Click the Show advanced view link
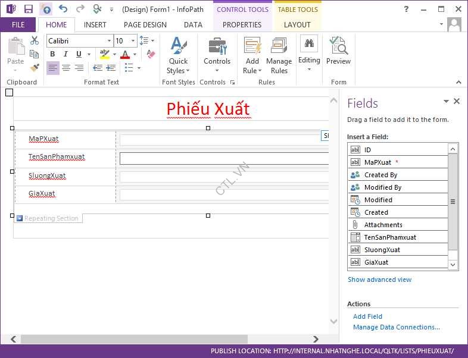 pos(379,280)
